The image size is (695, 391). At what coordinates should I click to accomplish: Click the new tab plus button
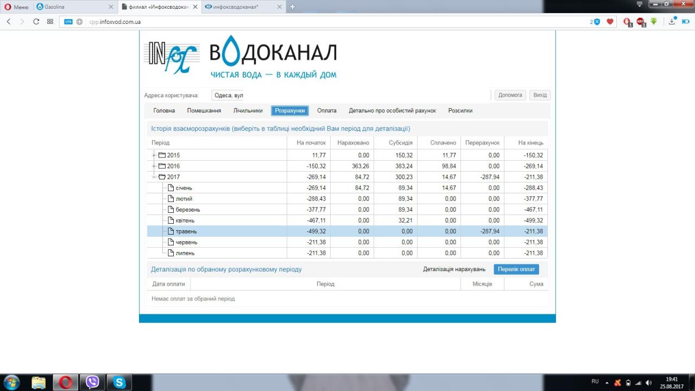pos(293,7)
